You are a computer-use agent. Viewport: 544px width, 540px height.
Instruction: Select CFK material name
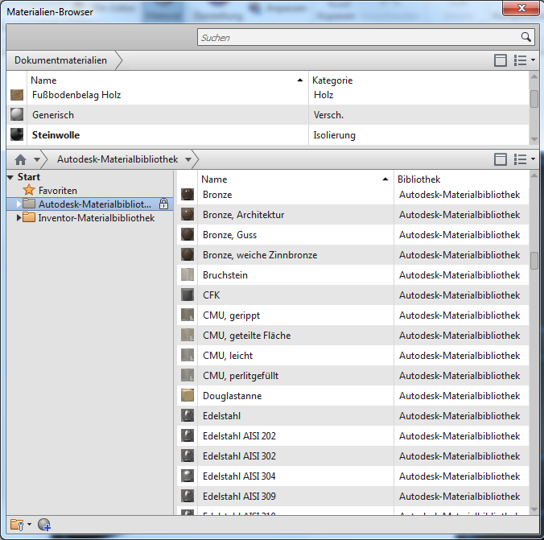click(211, 295)
